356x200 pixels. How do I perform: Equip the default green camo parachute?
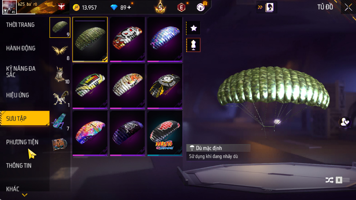90,39
